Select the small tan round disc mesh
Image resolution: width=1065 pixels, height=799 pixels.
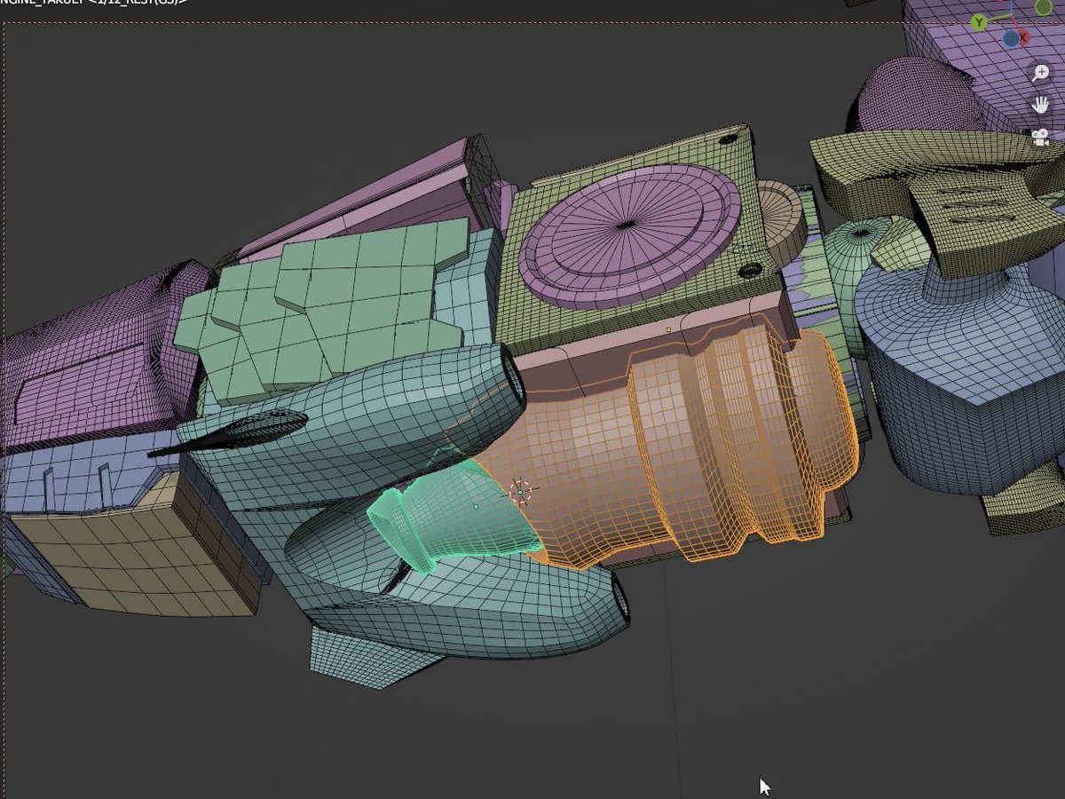point(778,213)
